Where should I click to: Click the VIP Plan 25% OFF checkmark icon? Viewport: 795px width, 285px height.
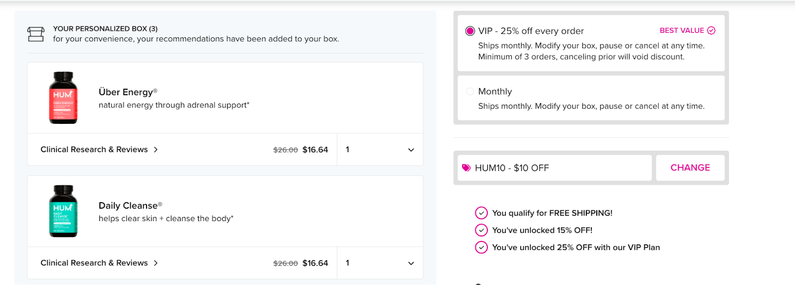tap(481, 247)
